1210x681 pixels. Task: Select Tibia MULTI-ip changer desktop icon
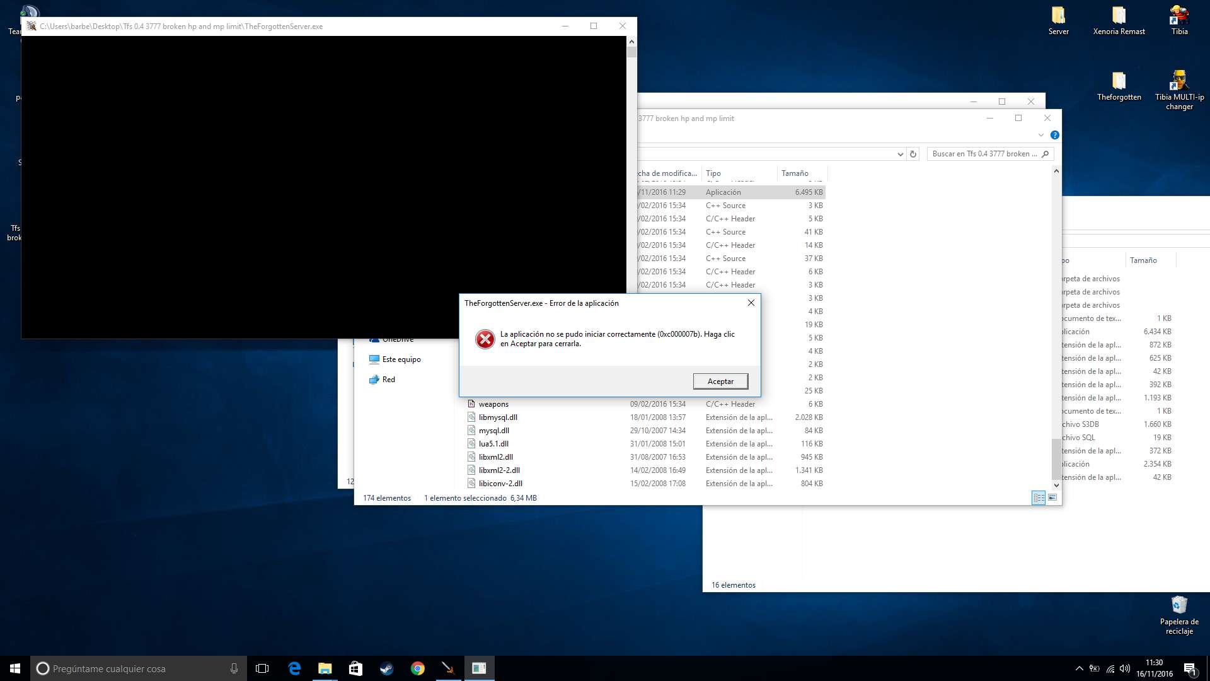point(1179,91)
